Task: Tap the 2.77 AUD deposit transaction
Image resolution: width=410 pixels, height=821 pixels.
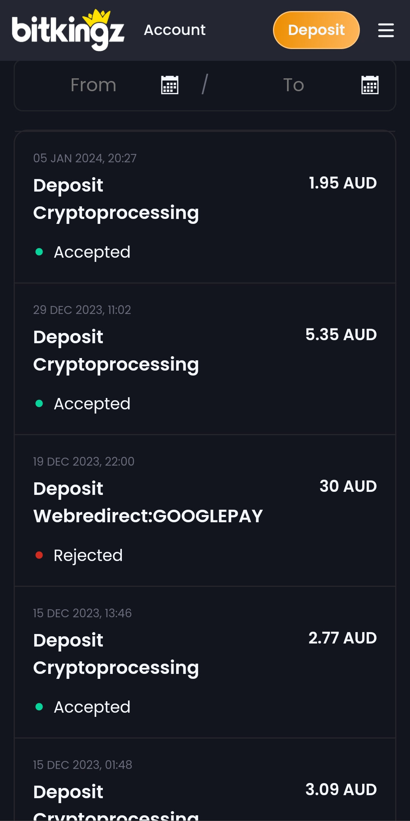Action: [x=205, y=662]
